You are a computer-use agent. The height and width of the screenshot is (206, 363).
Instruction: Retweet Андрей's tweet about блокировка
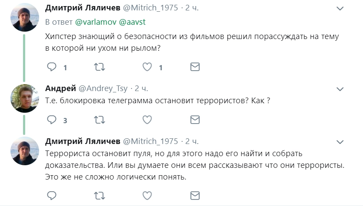tap(99, 120)
